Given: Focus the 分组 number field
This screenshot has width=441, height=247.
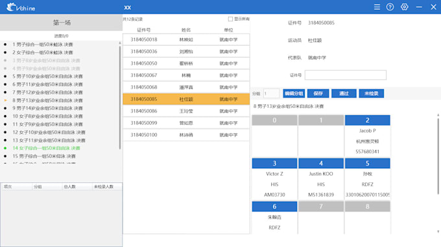Looking at the screenshot, I should [x=271, y=93].
